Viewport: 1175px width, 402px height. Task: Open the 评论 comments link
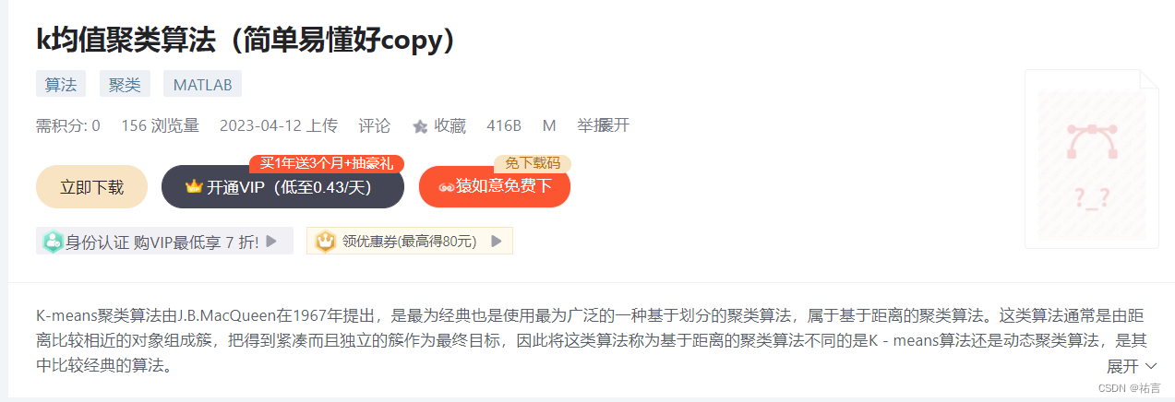(x=375, y=125)
